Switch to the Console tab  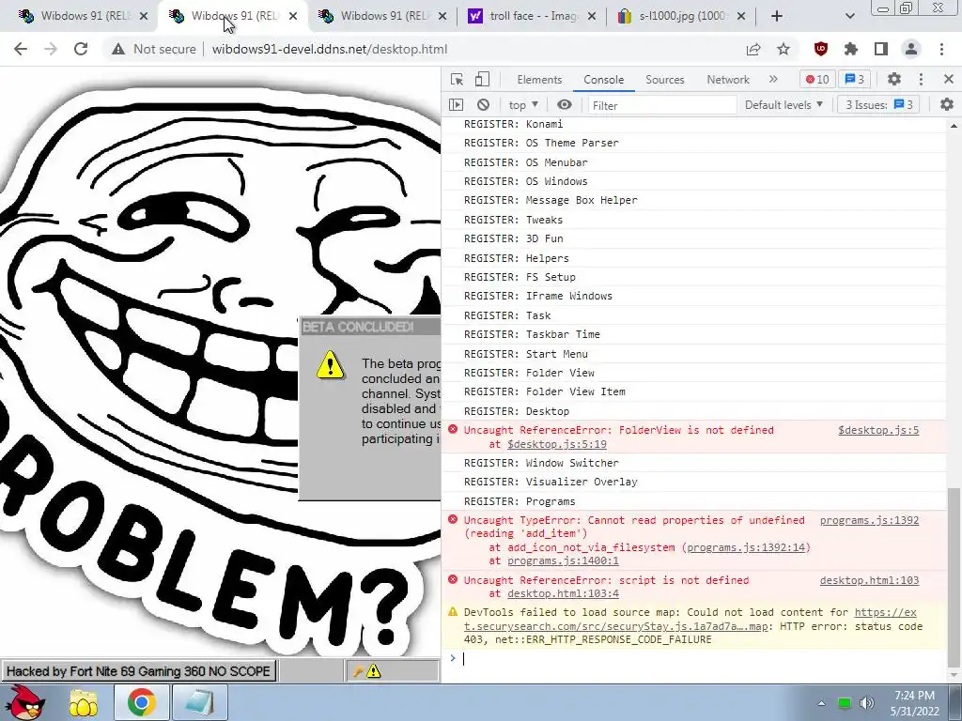pos(604,80)
